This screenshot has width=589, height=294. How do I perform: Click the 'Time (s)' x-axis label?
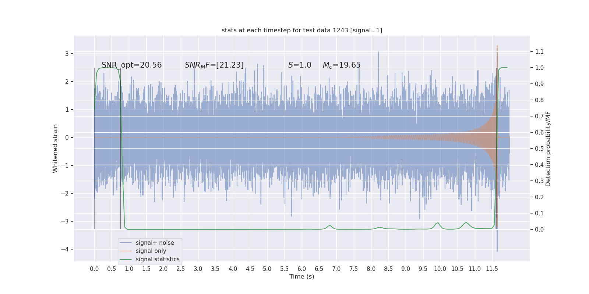(302, 276)
